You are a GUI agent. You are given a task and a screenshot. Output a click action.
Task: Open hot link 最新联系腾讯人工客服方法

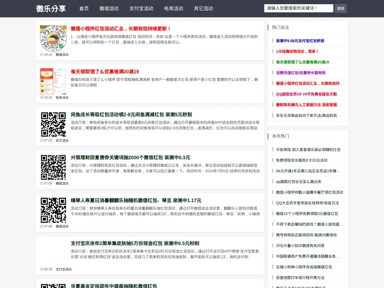[x=308, y=105]
